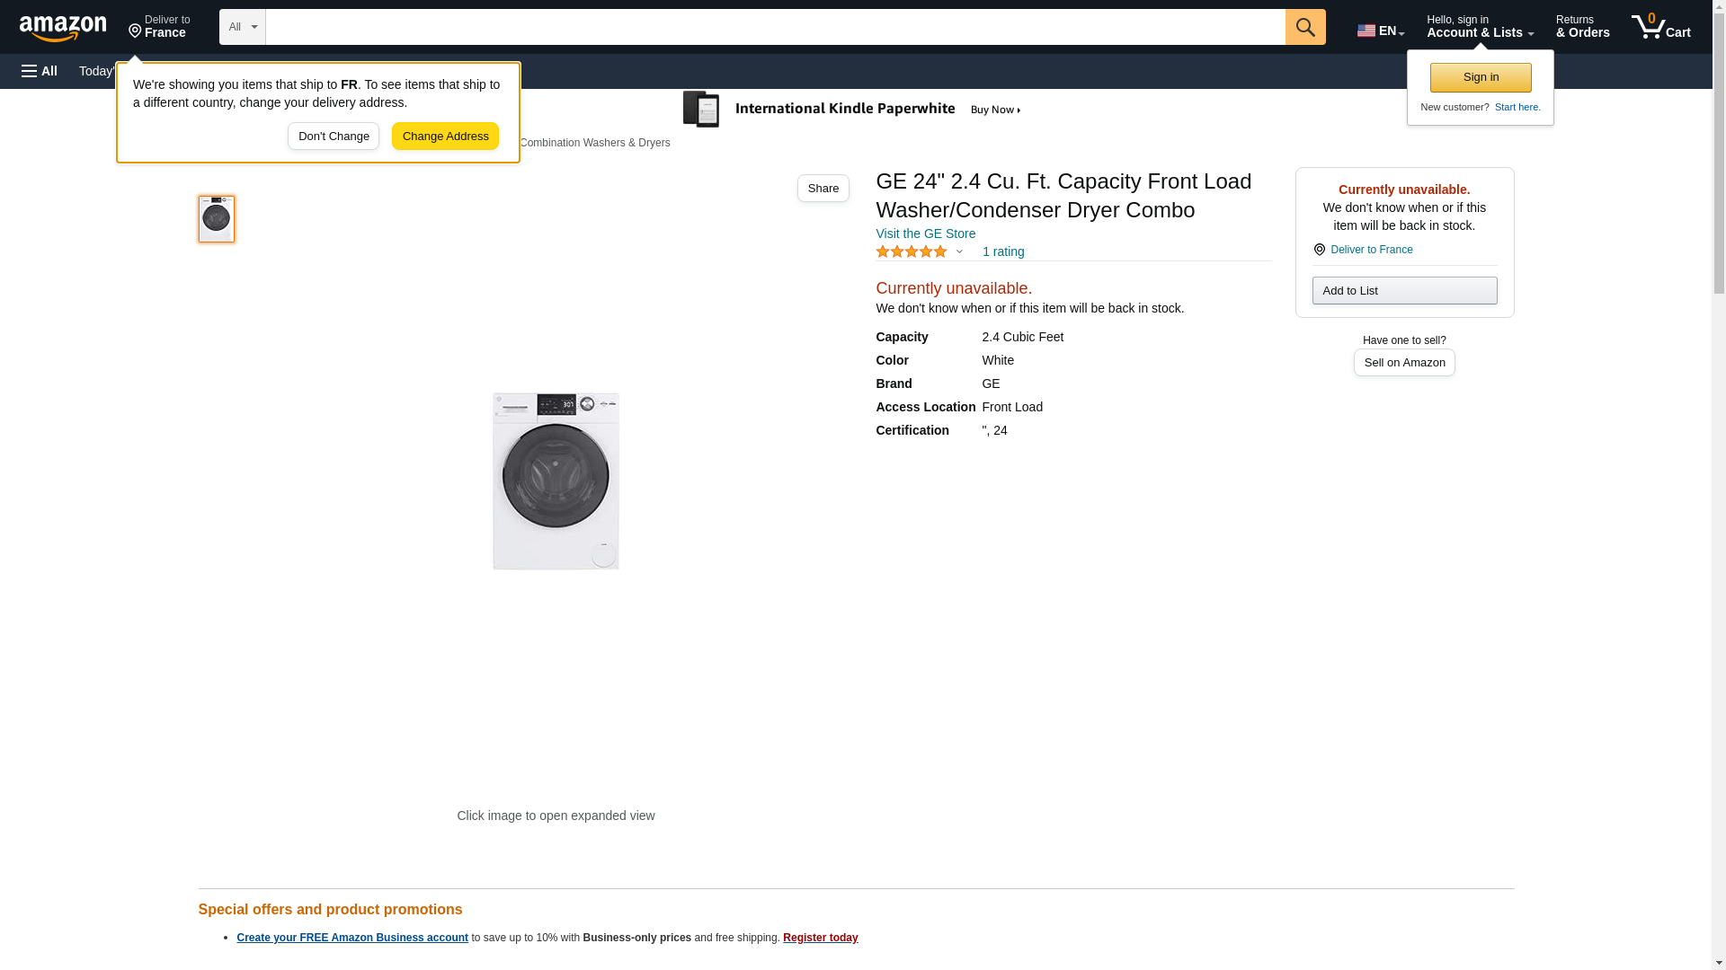Click the main washer product image
1726x970 pixels.
pyautogui.click(x=556, y=481)
